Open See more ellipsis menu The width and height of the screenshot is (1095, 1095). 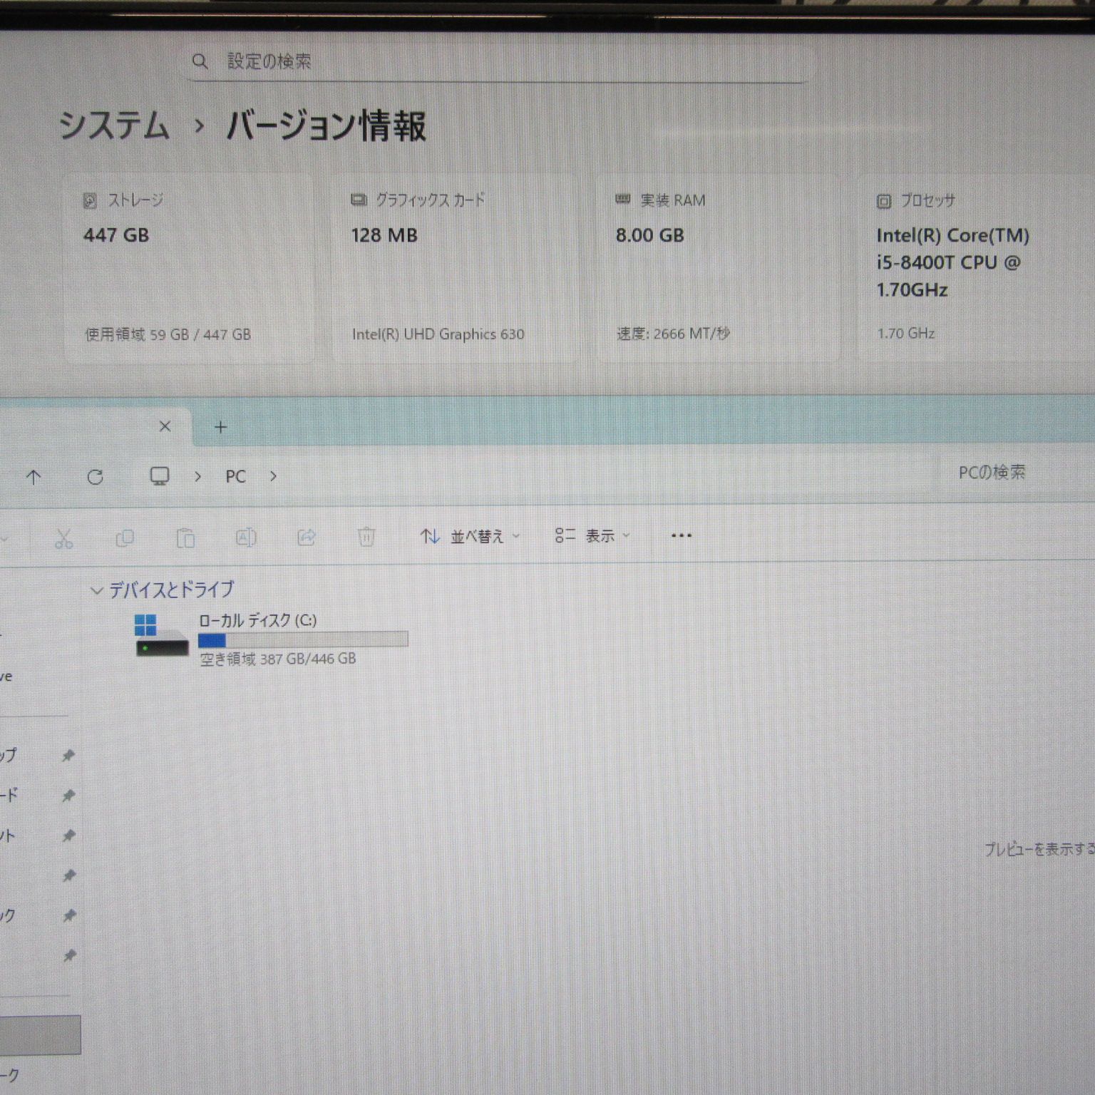point(681,535)
